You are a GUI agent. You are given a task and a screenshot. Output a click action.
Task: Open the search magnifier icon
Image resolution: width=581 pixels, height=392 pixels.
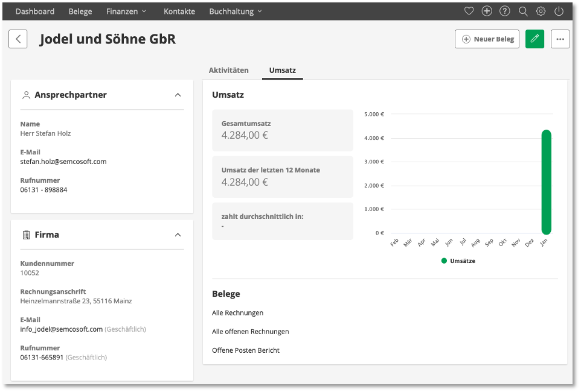(x=522, y=11)
